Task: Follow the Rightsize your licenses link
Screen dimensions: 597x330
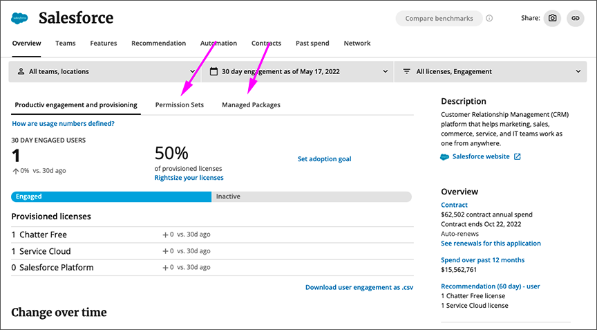Action: 189,178
